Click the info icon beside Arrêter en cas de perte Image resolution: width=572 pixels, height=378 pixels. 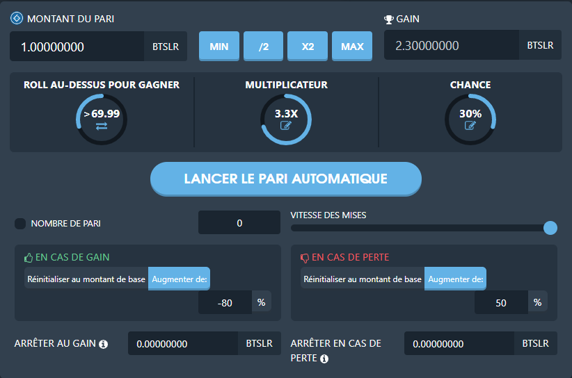pos(324,359)
